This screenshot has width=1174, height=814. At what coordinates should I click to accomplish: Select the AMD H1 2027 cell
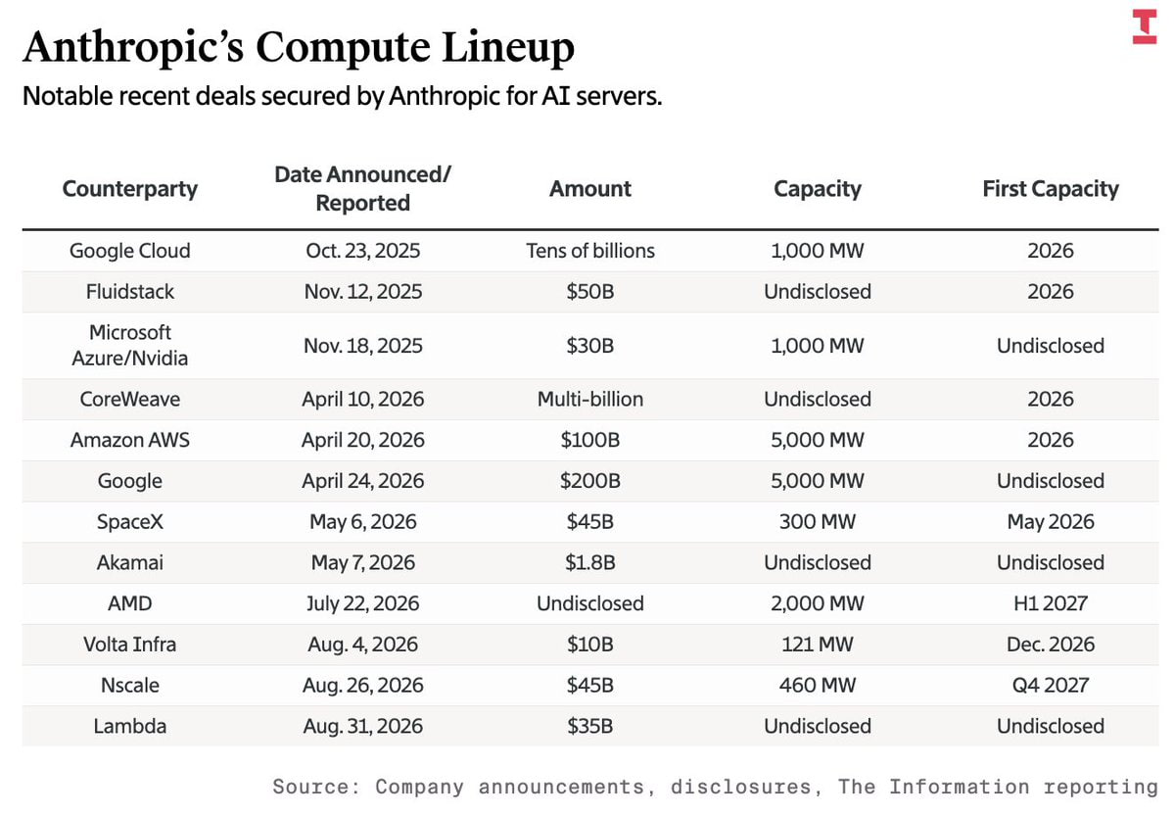coord(1051,603)
